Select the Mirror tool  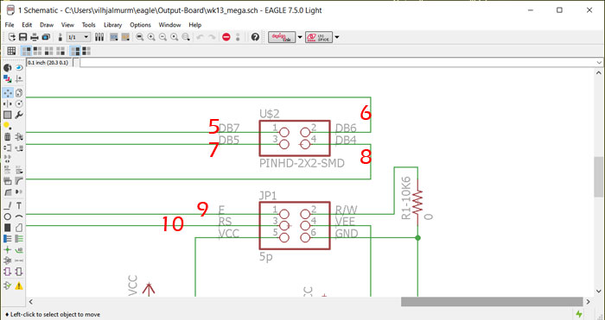[7, 104]
